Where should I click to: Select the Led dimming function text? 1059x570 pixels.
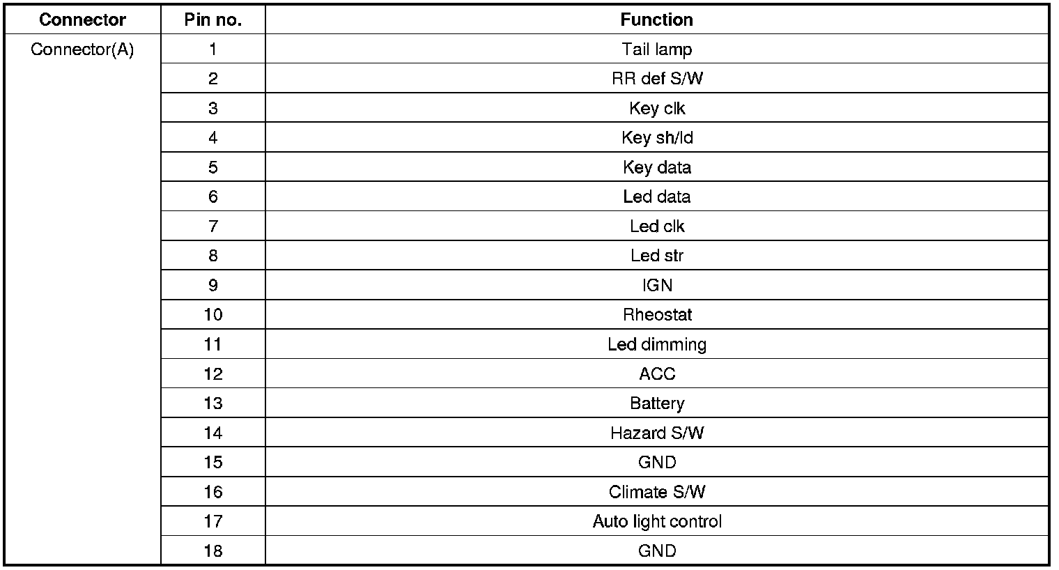(x=656, y=344)
